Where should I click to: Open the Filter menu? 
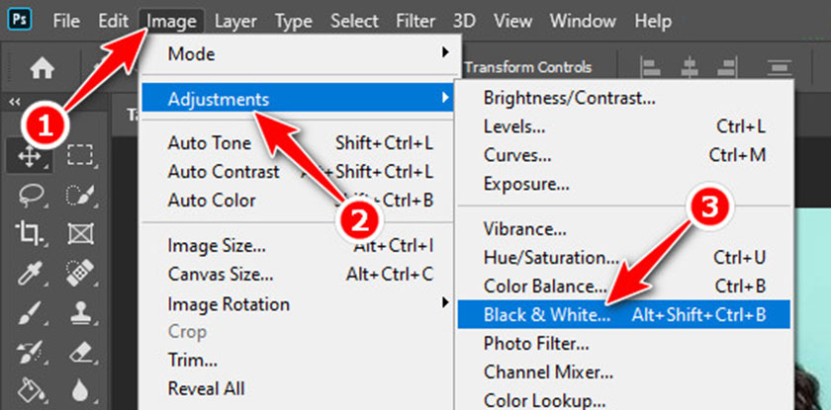[417, 21]
